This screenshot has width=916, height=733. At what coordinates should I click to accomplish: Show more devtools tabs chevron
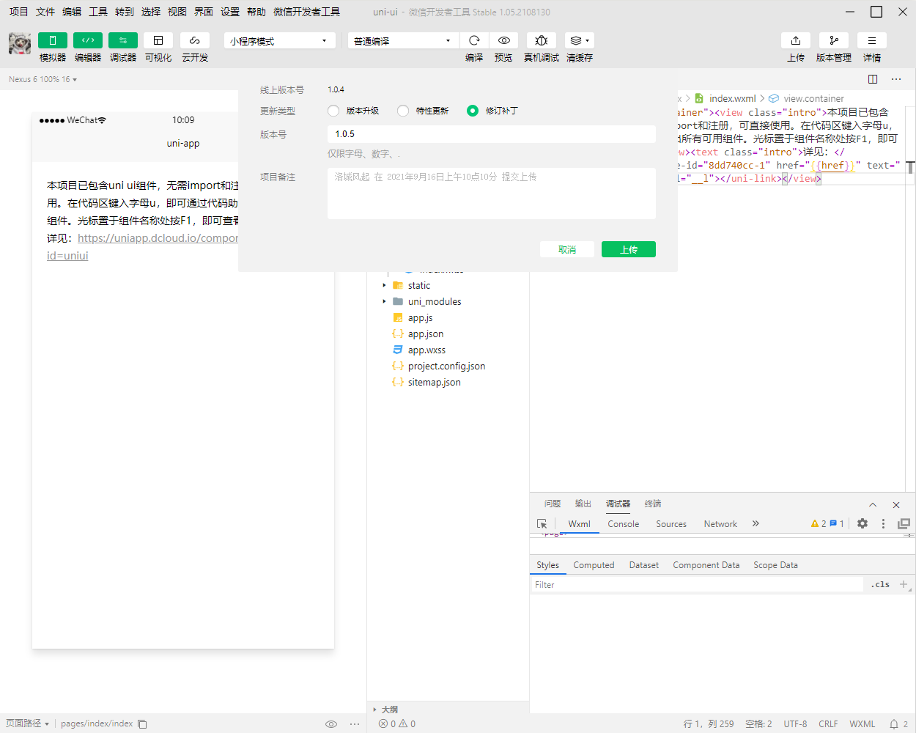click(x=756, y=523)
